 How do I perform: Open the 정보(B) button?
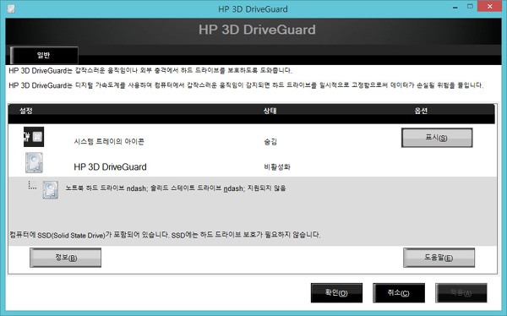click(66, 258)
